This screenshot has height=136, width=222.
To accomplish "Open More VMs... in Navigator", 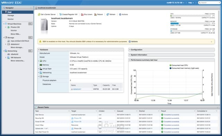I will 16,34.
